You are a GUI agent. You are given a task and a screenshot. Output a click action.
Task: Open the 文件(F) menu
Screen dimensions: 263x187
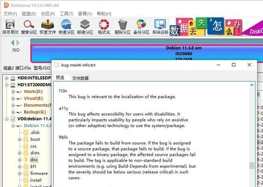[10, 14]
